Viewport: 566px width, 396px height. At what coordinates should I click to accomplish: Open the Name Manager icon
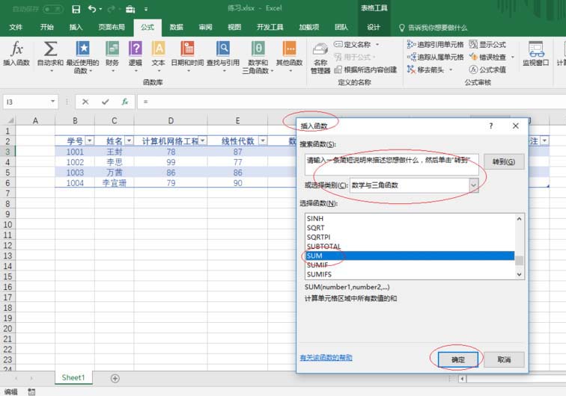coord(320,50)
